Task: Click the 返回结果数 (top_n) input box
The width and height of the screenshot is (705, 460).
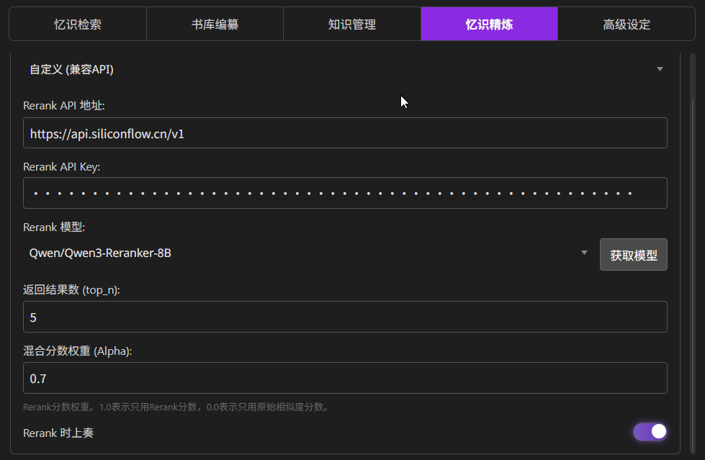Action: [x=345, y=317]
